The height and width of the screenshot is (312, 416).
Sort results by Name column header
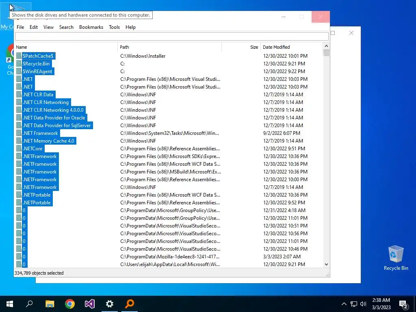pos(66,47)
